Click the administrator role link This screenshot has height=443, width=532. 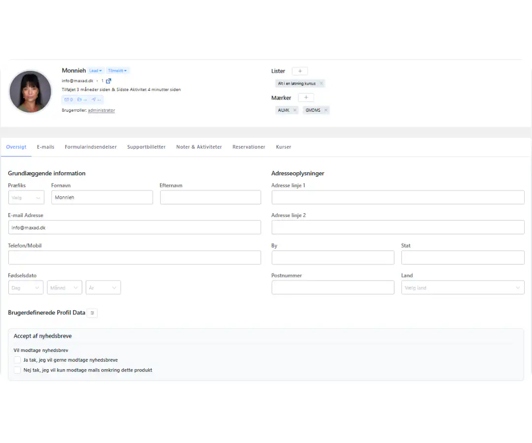click(x=101, y=110)
